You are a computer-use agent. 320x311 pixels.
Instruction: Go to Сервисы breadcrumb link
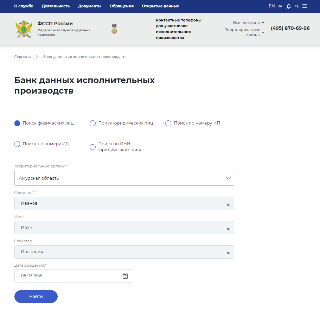point(23,57)
